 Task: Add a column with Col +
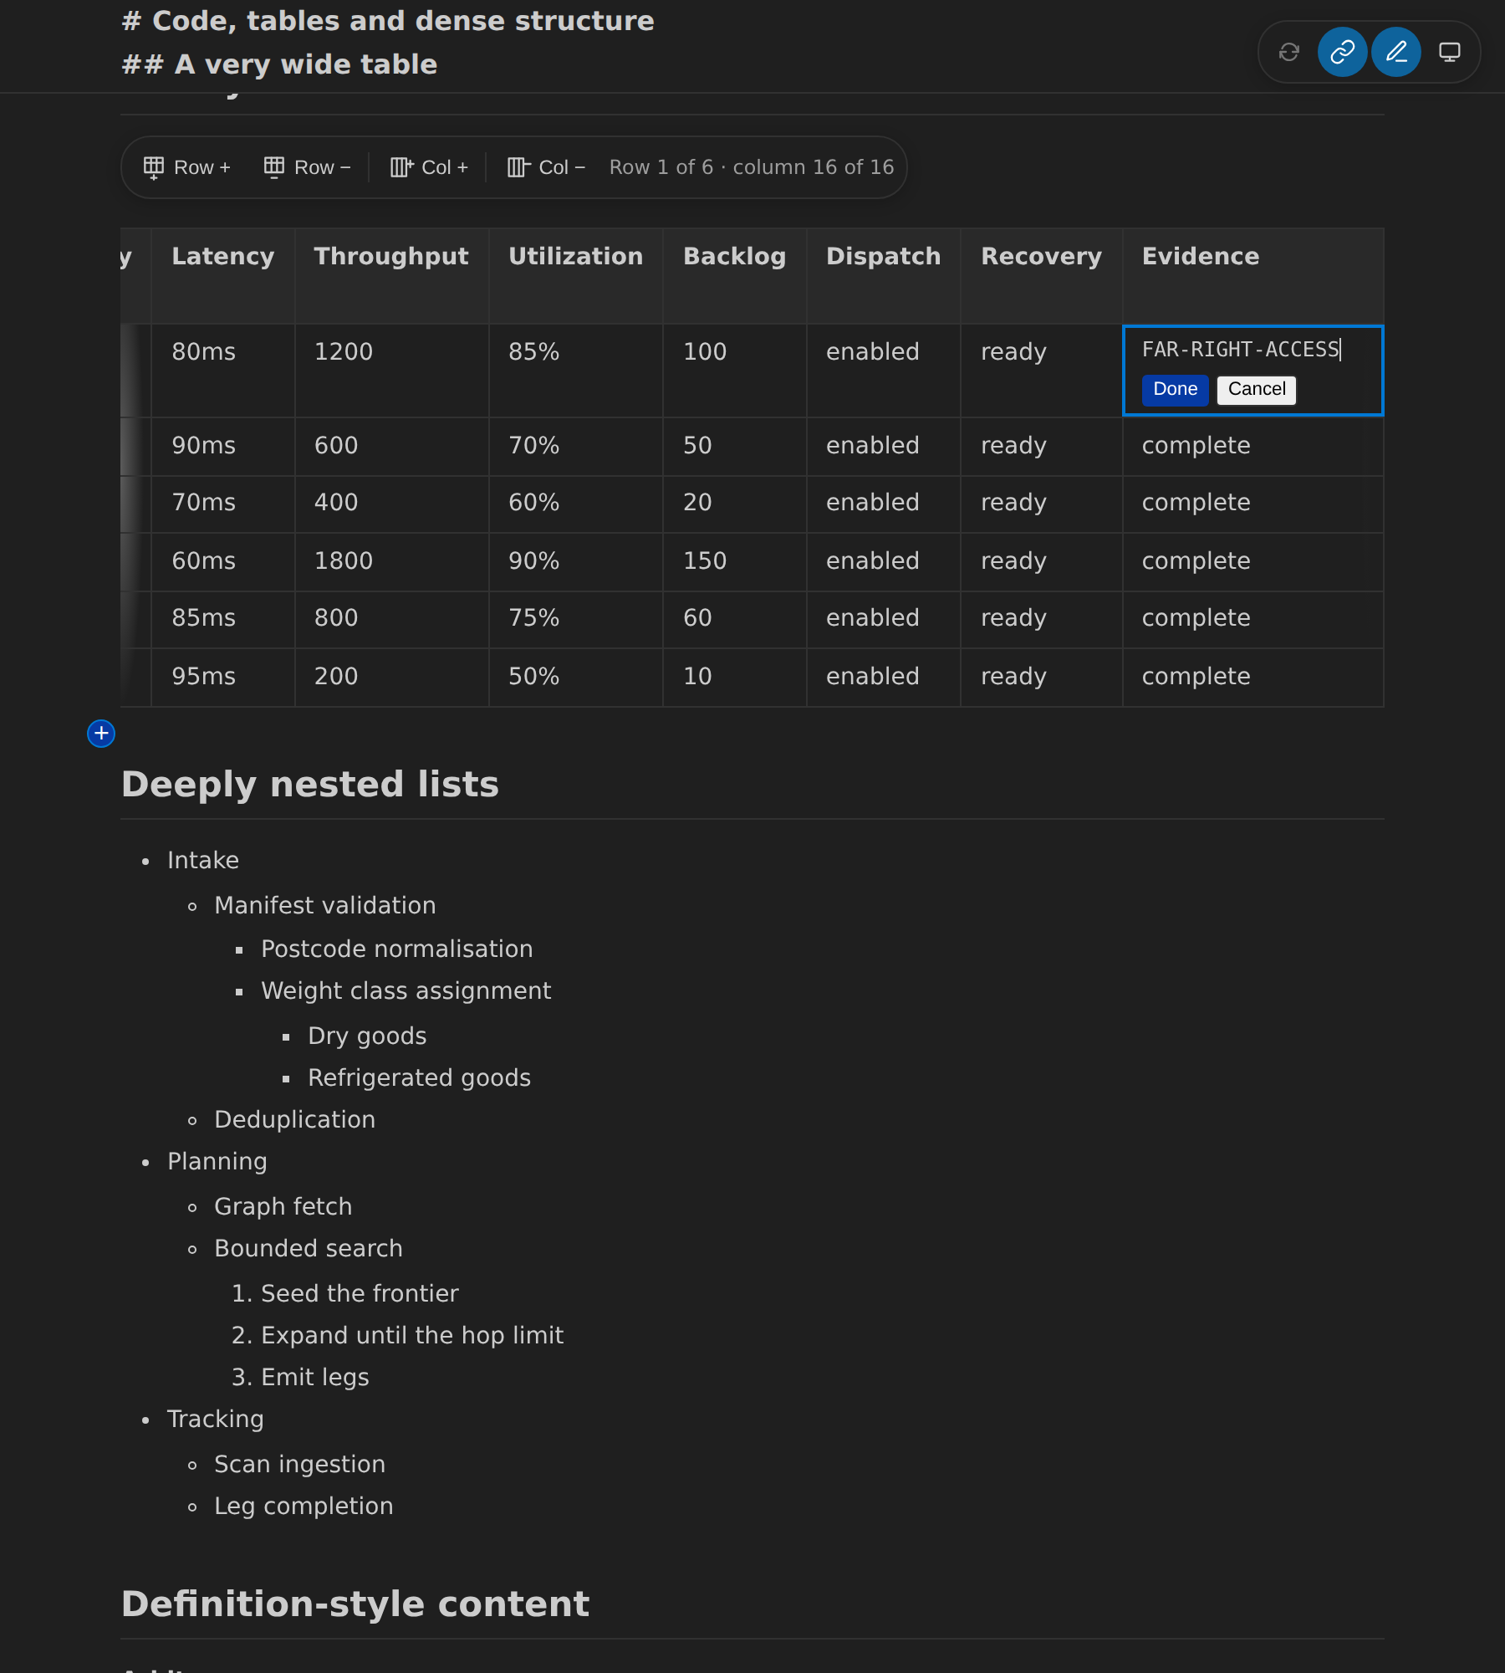point(429,167)
